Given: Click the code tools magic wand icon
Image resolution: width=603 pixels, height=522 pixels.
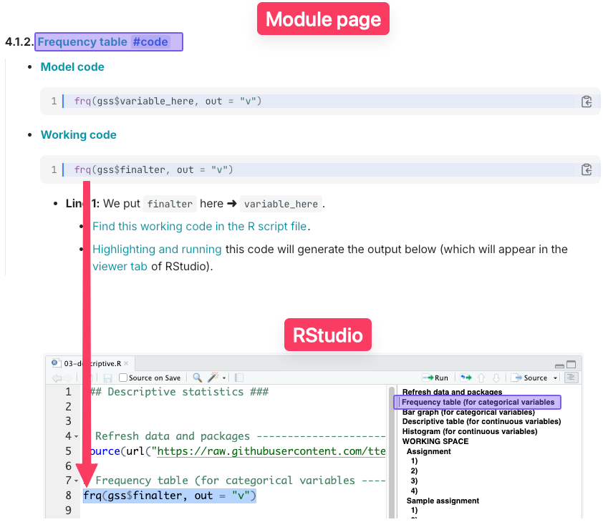Looking at the screenshot, I should point(213,378).
